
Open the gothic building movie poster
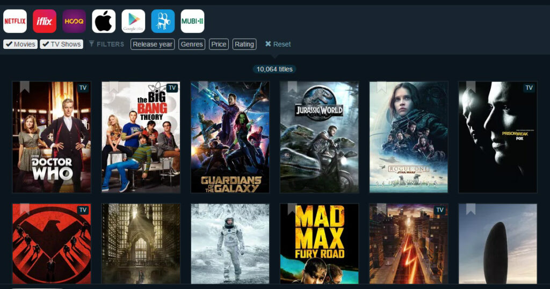[141, 244]
